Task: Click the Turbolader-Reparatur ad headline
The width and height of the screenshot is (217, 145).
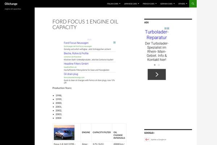Action: point(157,35)
